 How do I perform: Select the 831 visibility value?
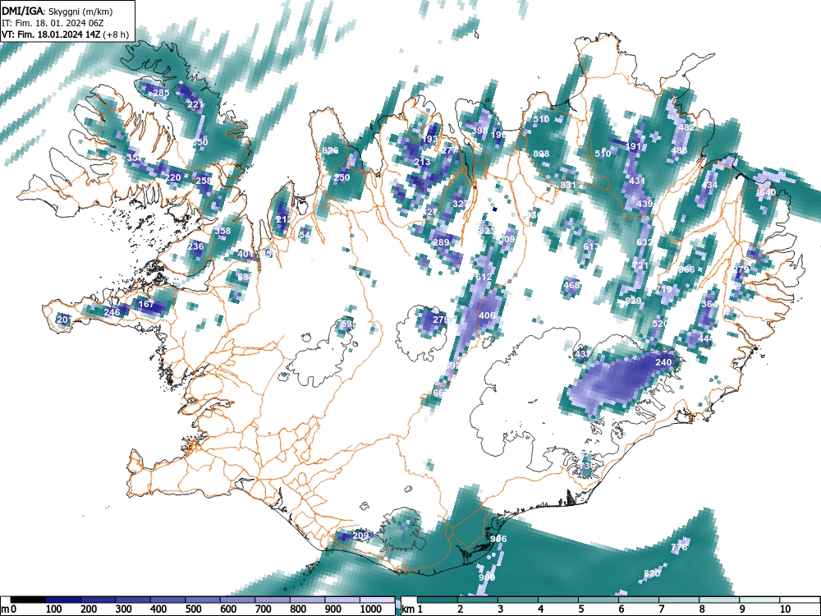pos(568,185)
